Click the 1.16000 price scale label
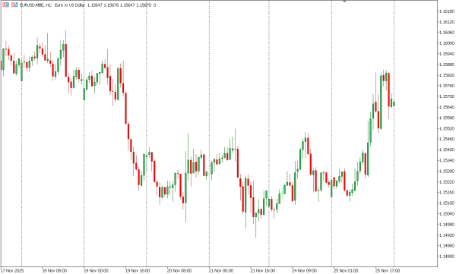456x274 pixels. tap(446, 43)
